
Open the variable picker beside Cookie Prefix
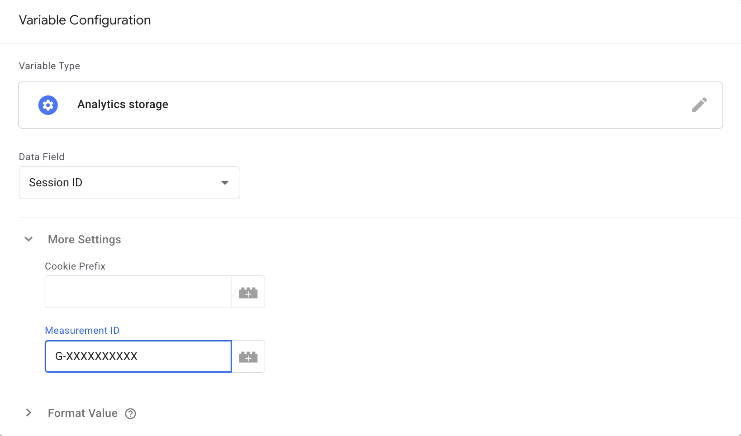coord(248,292)
